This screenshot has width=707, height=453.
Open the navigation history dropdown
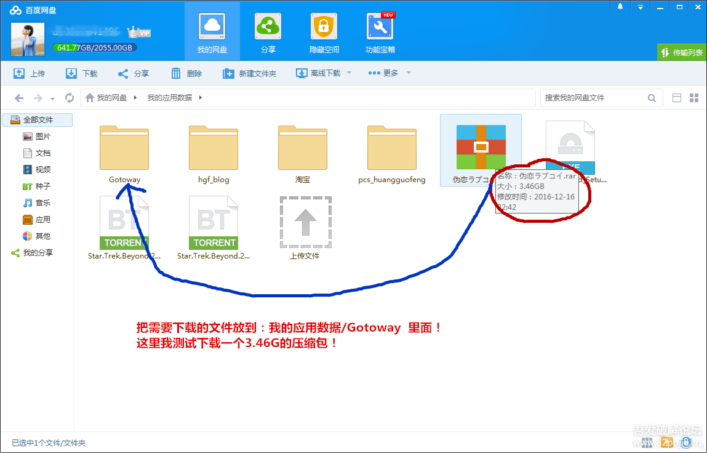click(52, 98)
